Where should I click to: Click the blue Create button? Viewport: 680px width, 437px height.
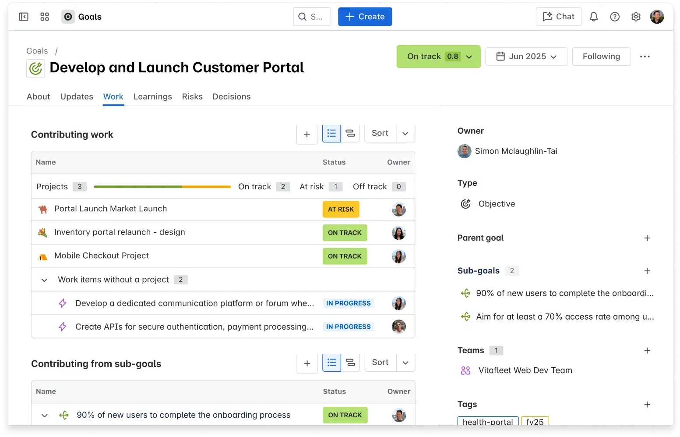pos(365,17)
